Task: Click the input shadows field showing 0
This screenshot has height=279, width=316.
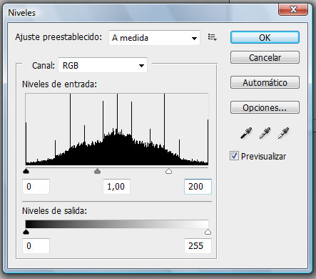Action: click(36, 186)
